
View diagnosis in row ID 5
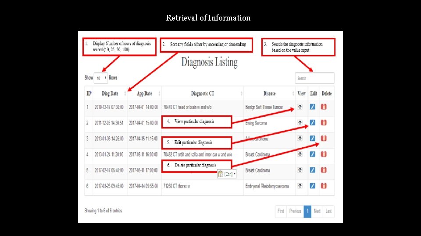(x=300, y=170)
